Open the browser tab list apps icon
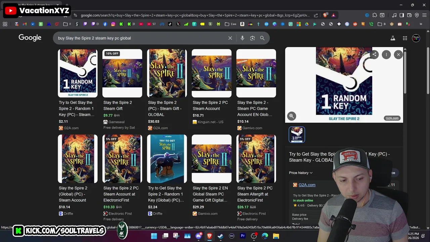 click(x=5, y=24)
